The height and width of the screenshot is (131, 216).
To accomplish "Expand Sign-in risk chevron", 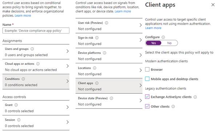I will [140, 40].
